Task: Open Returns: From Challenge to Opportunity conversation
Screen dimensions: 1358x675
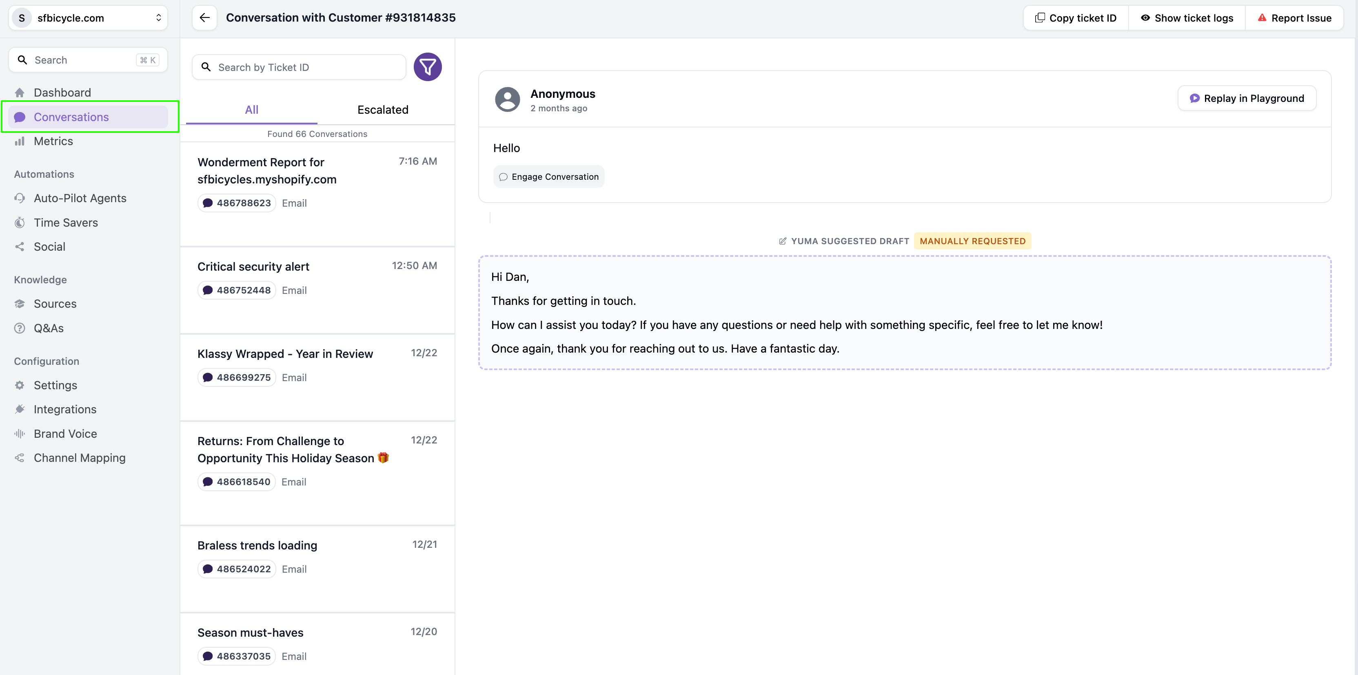Action: (317, 473)
